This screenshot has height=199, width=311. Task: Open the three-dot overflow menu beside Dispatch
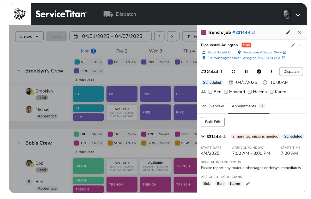click(271, 72)
